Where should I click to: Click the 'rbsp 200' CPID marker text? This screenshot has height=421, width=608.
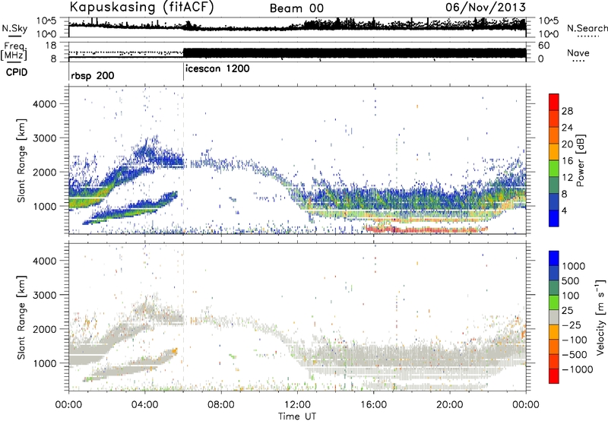click(x=93, y=75)
